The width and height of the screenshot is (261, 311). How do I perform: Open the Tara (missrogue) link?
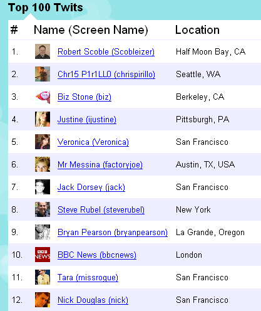click(88, 278)
